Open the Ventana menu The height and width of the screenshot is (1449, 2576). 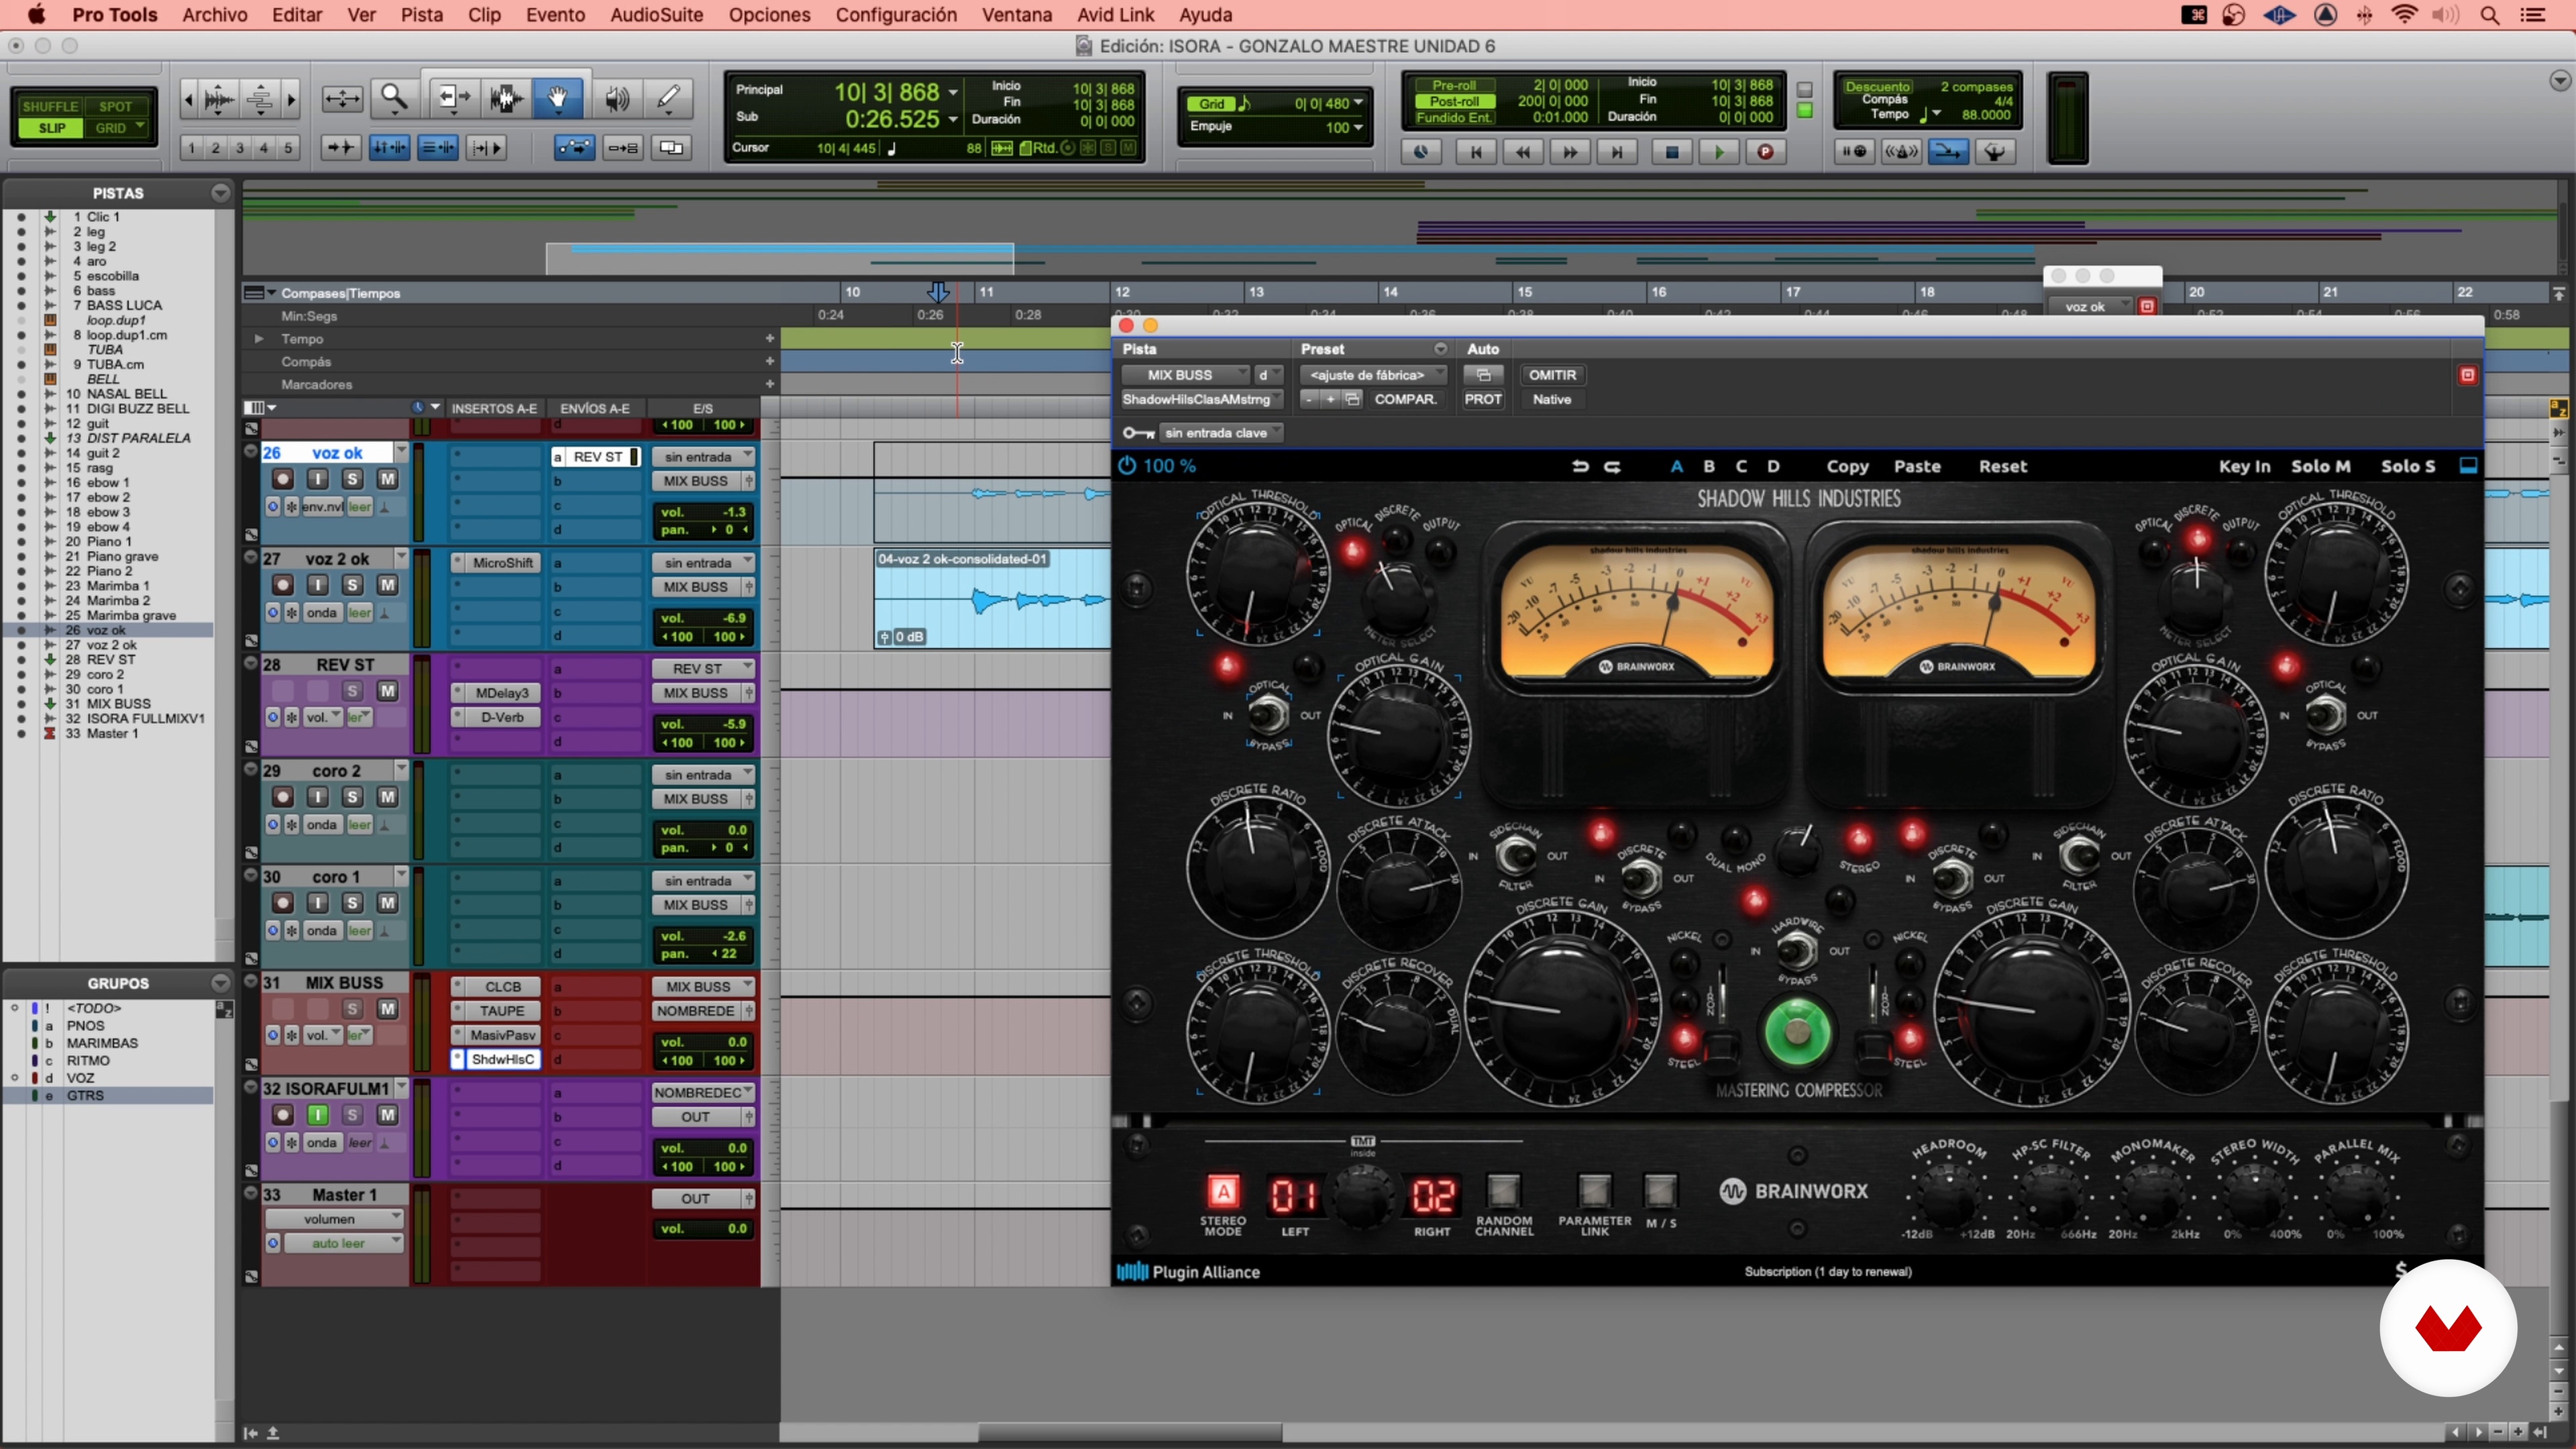point(1016,15)
